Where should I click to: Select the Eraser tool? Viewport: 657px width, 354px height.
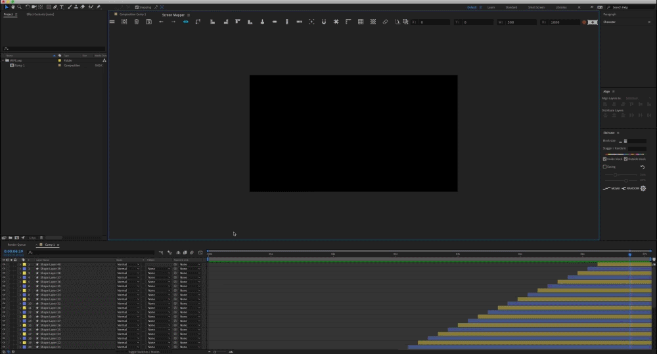(x=83, y=7)
